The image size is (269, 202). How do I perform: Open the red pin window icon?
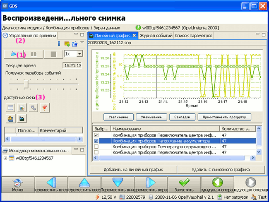coord(45,108)
